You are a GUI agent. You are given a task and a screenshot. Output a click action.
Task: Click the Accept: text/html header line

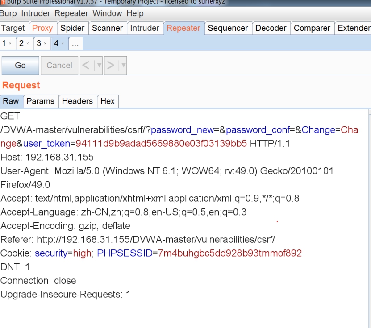coord(150,199)
